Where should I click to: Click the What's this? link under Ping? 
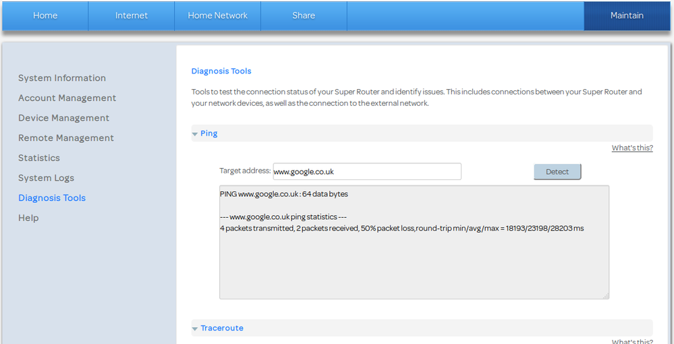[632, 148]
